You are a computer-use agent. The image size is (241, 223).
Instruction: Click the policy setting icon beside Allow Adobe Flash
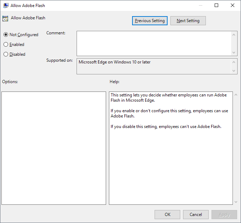5,19
